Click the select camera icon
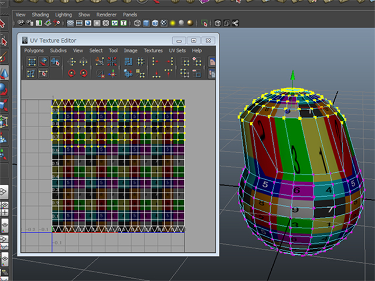This screenshot has height=281, width=375. point(21,23)
